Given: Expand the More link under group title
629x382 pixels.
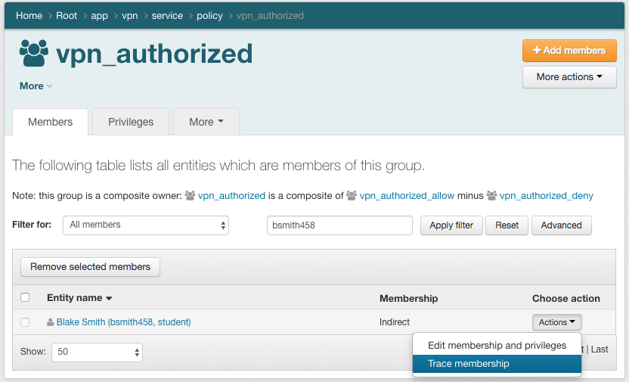Looking at the screenshot, I should pos(36,86).
